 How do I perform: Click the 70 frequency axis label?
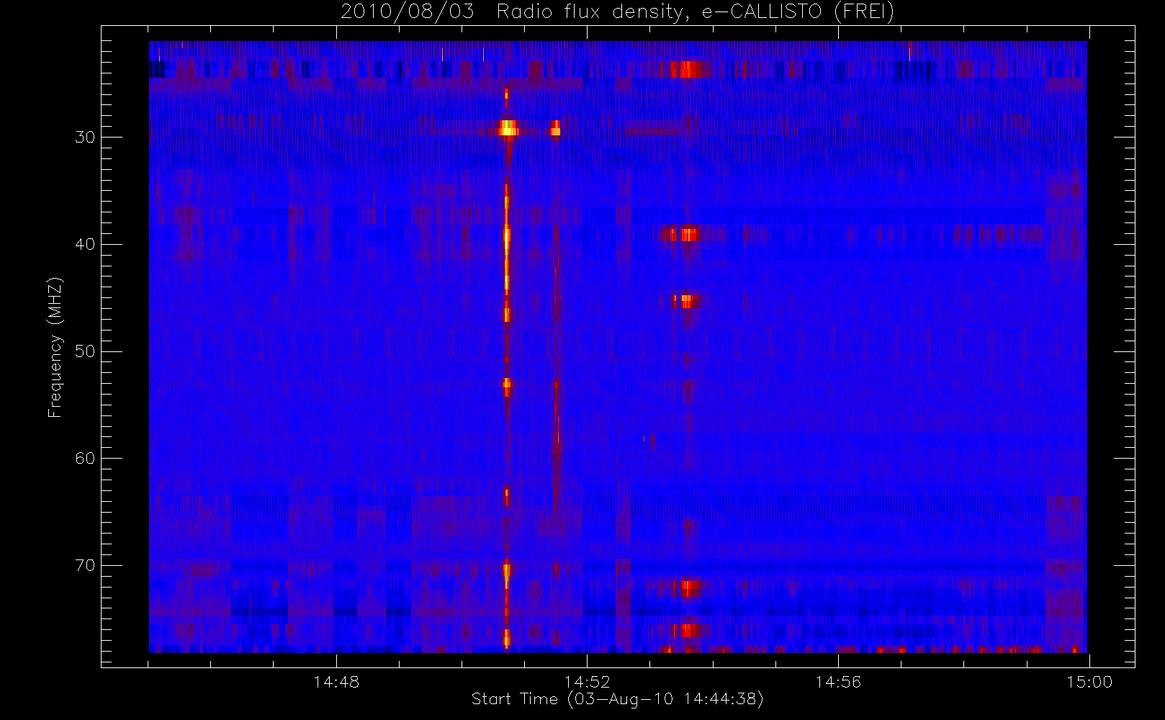(x=85, y=565)
